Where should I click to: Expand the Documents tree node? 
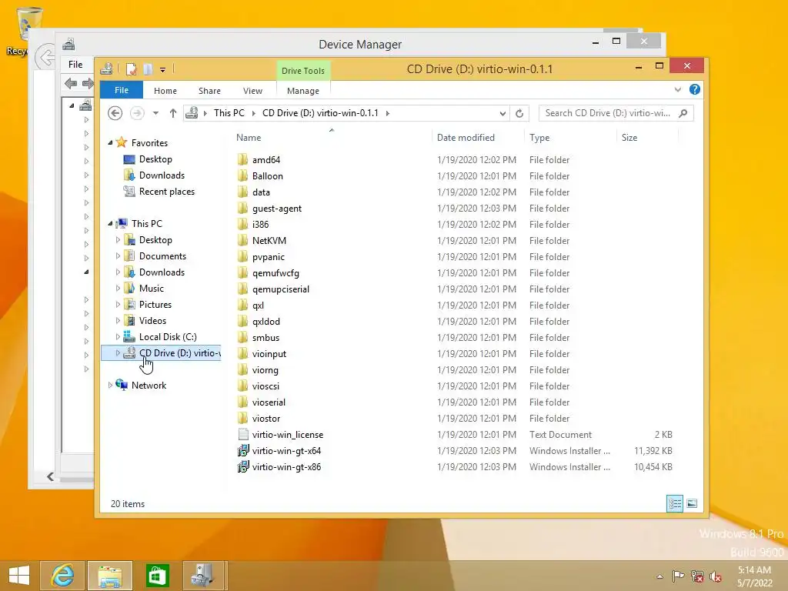(118, 256)
